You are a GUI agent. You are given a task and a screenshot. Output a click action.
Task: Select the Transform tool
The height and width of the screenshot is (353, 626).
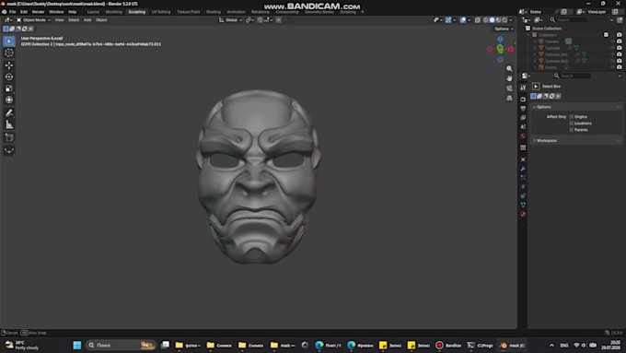(9, 100)
